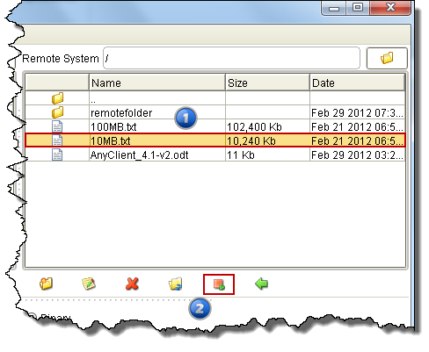Select the AnyClient_4.1-v2.odt file
The height and width of the screenshot is (352, 429).
[x=139, y=154]
